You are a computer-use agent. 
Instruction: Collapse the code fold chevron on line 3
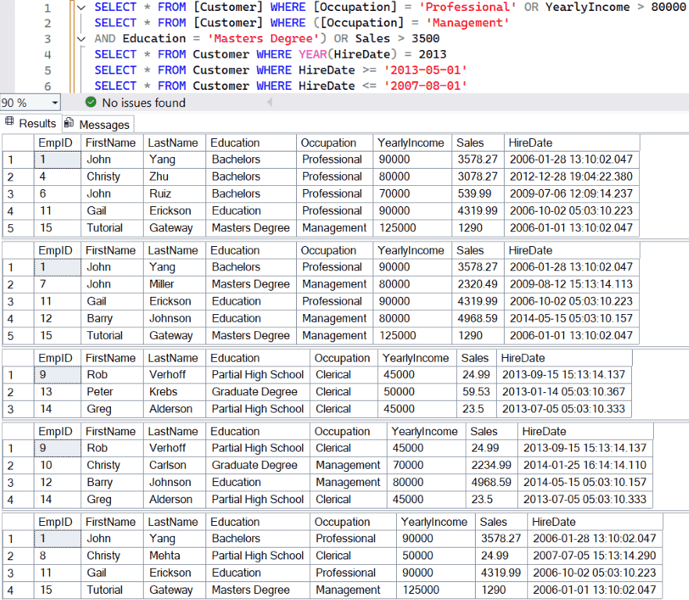[x=81, y=38]
